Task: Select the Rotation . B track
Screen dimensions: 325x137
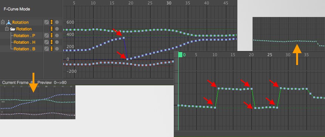Action: (x=24, y=49)
